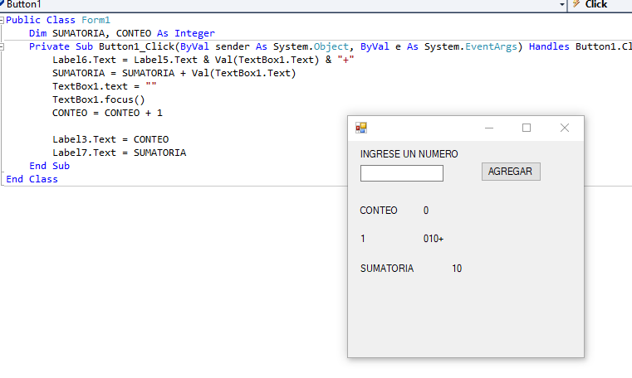Image resolution: width=632 pixels, height=378 pixels.
Task: Click the form application icon in title bar
Action: point(360,128)
